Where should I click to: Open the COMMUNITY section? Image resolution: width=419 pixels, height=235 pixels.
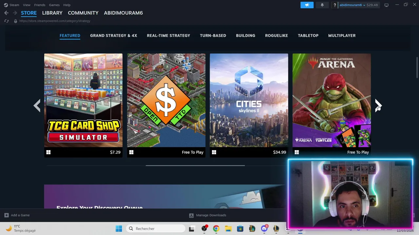point(83,13)
